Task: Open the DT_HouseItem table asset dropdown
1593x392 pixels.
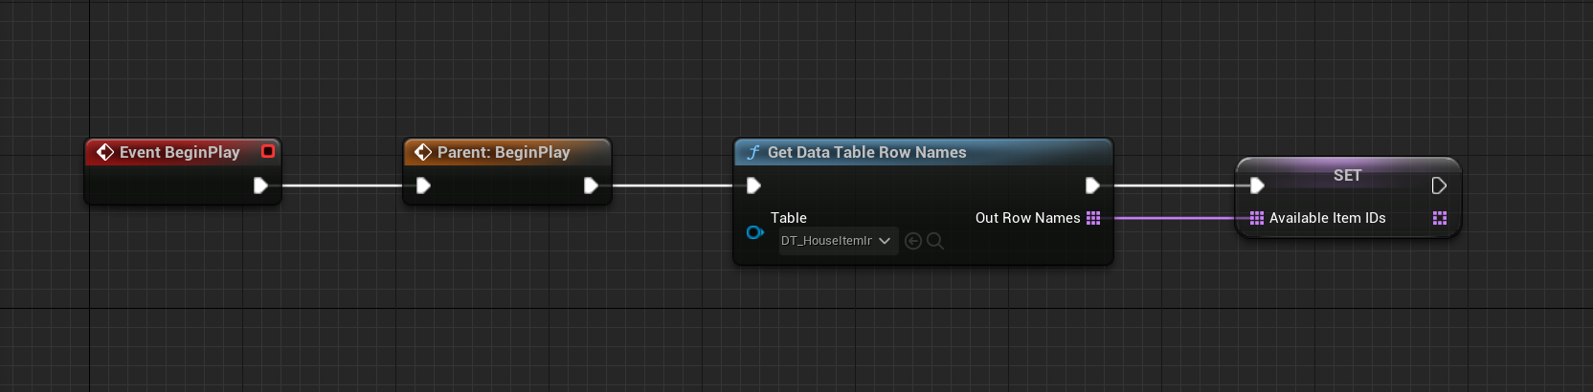Action: coord(838,241)
